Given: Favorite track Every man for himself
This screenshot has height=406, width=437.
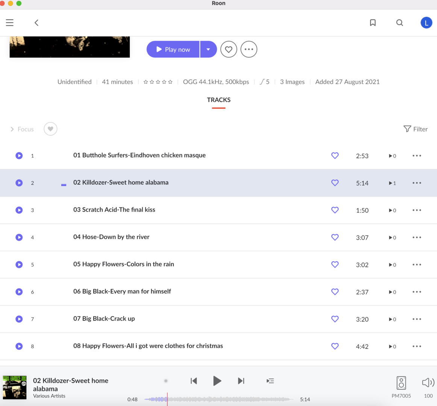Looking at the screenshot, I should [x=335, y=292].
